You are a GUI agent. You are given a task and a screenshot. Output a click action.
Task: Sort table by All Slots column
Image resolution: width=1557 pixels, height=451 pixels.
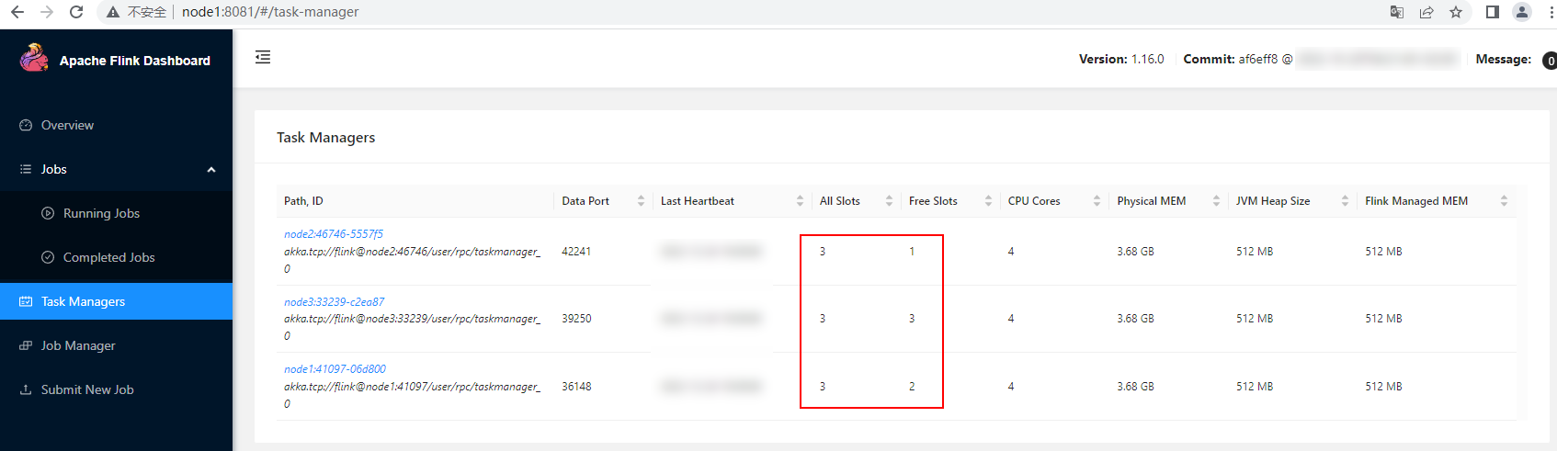(889, 201)
